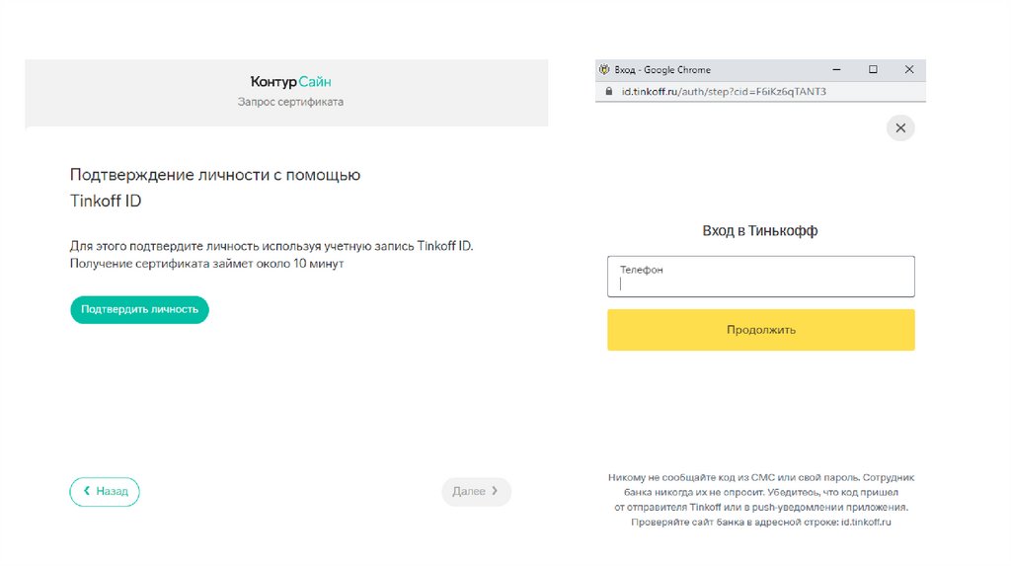This screenshot has height=567, width=1011.
Task: Click the Вход в Тинькофф heading
Action: click(760, 230)
